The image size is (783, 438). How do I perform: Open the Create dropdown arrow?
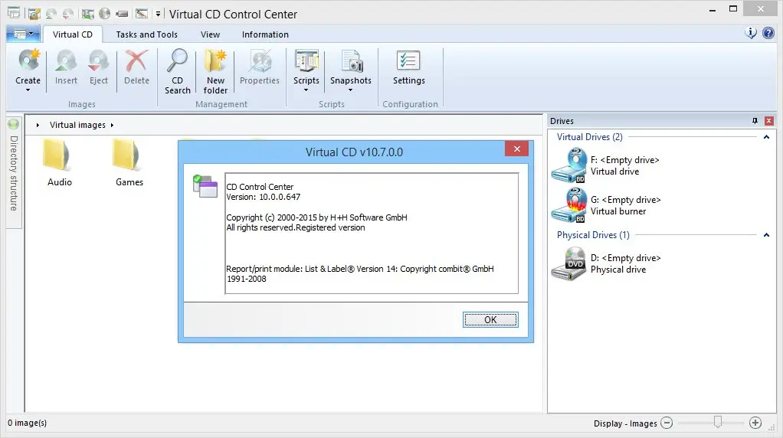point(28,90)
